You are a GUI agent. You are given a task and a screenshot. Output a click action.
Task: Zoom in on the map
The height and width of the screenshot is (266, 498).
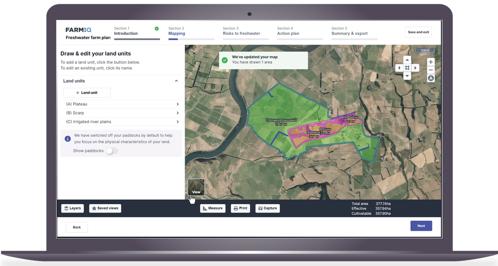[x=430, y=62]
